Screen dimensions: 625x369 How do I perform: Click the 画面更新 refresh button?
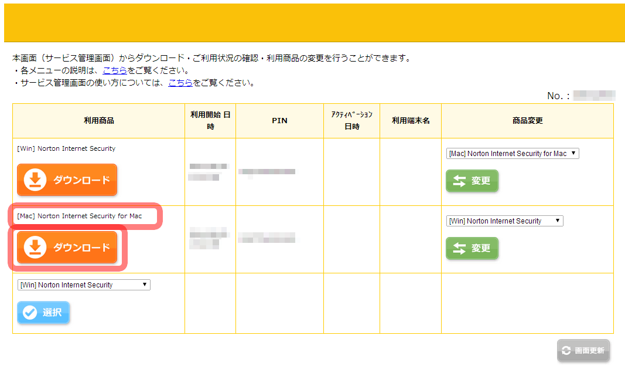pos(583,351)
